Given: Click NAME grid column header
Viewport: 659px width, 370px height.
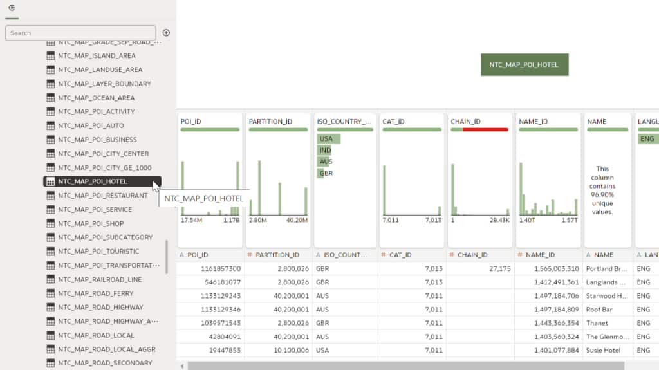Looking at the screenshot, I should [608, 255].
